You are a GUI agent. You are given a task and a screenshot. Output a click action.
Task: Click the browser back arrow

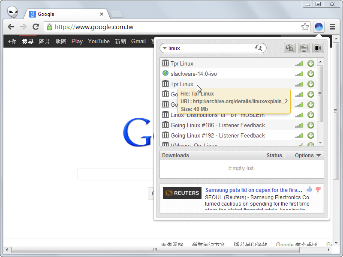click(11, 27)
